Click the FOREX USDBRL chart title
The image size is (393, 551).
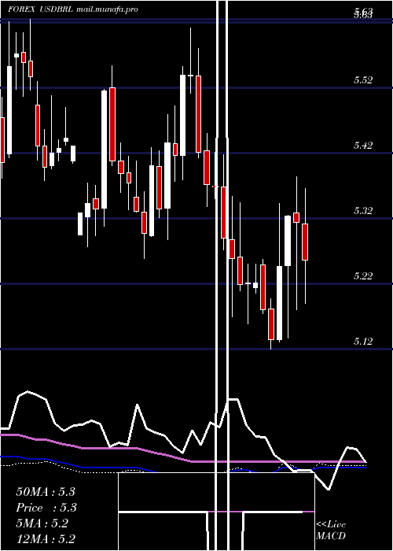coord(41,9)
